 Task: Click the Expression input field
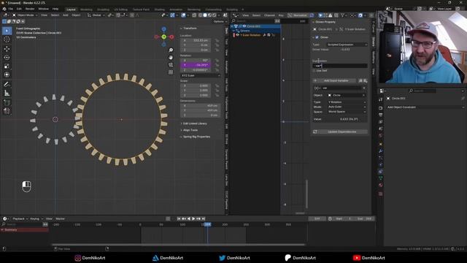pos(340,66)
